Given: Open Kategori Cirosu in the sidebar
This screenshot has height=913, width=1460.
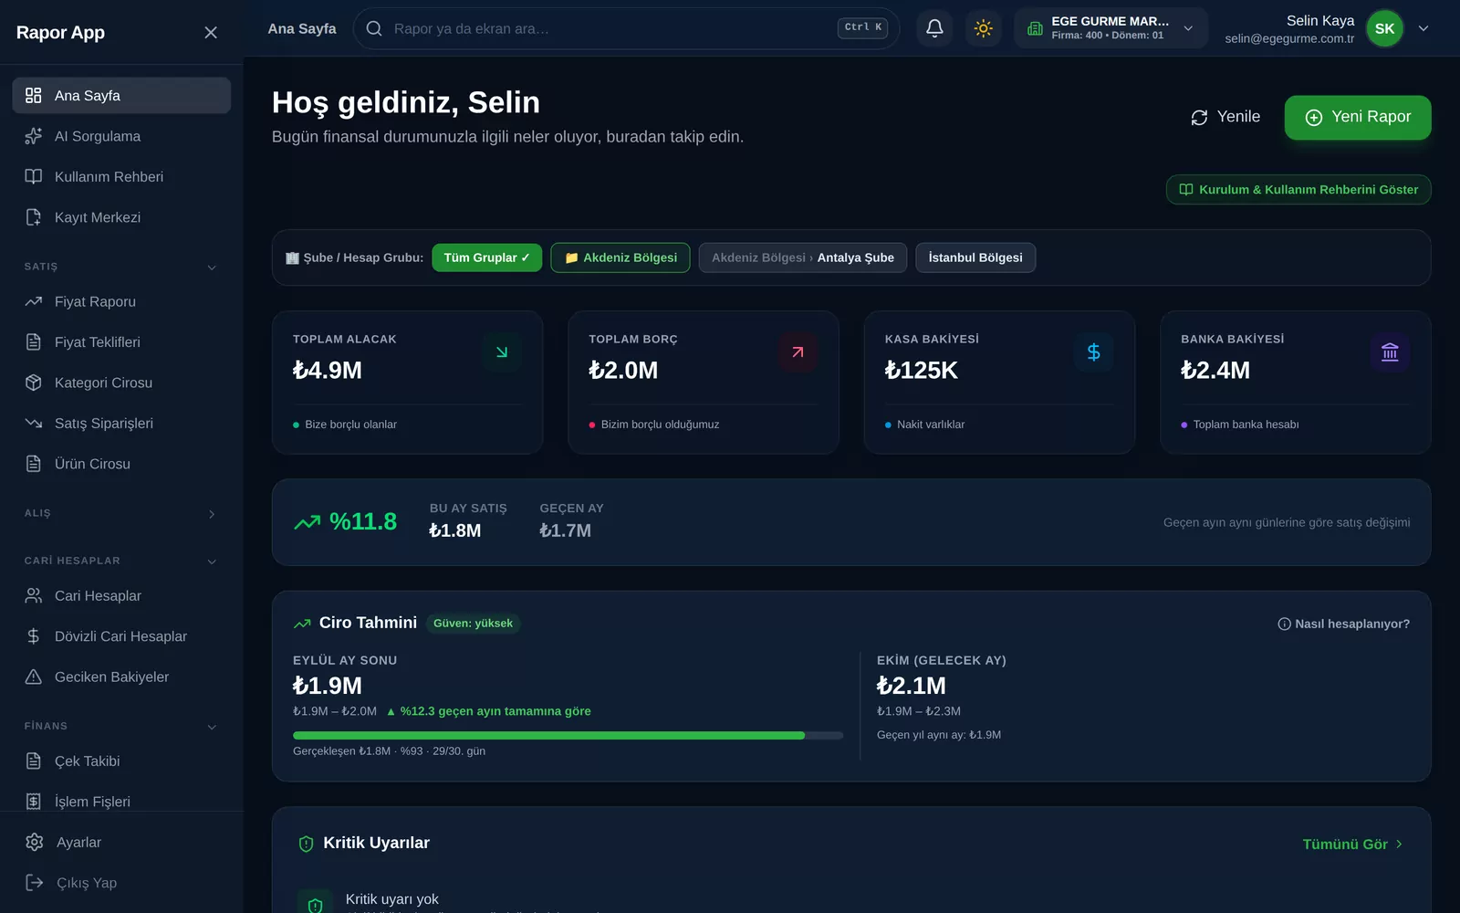Looking at the screenshot, I should [121, 383].
